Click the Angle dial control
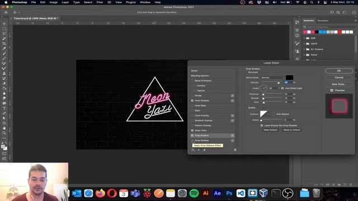Screen dimensions: 358x201 pos(263,88)
